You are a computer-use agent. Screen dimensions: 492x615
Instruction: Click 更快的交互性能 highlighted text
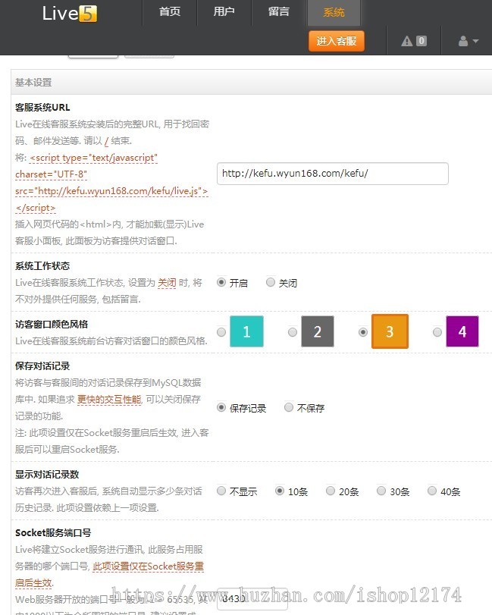pos(109,400)
